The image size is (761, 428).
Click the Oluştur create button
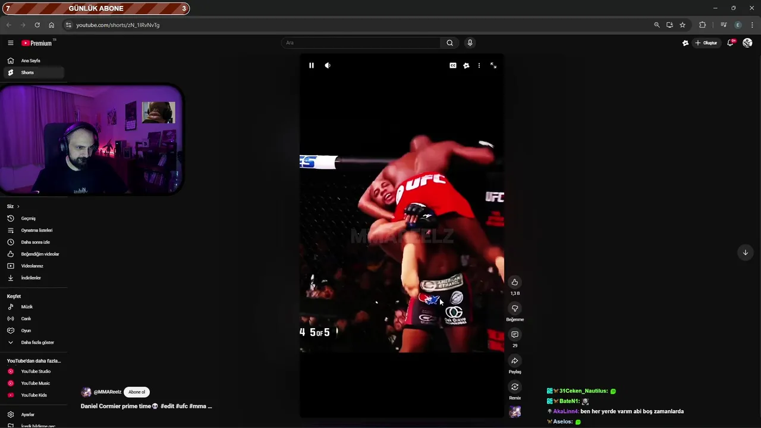[x=706, y=43]
